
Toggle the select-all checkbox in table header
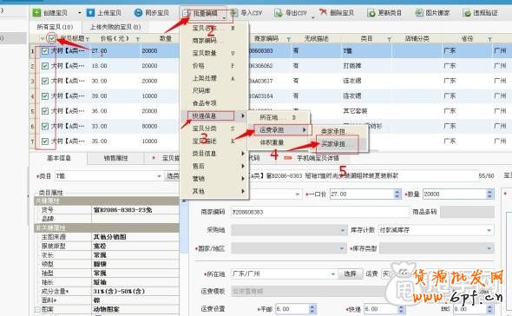click(51, 38)
